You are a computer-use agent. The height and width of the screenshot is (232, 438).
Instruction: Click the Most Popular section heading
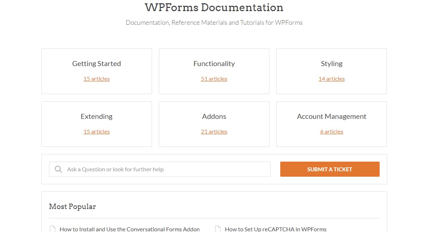(x=72, y=207)
